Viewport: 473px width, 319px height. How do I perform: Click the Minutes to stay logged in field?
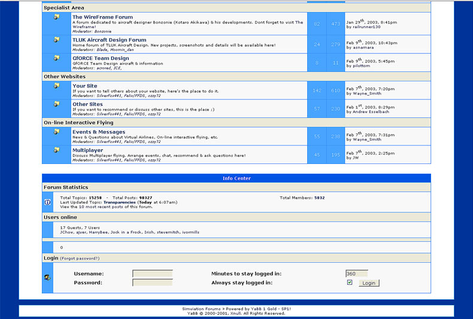tap(356, 274)
